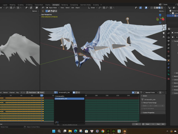Click the timeline Start frame field
The image size is (178, 134).
[x=150, y=124]
